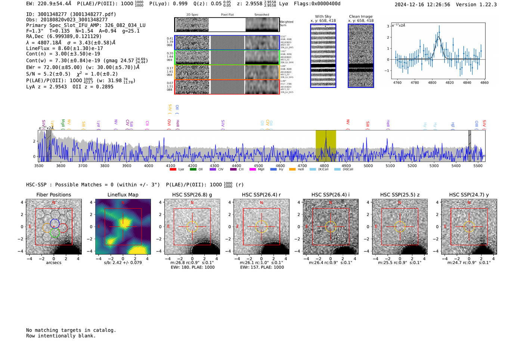Click the magenta MgII legend swatch
This screenshot has width=523, height=356.
253,170
